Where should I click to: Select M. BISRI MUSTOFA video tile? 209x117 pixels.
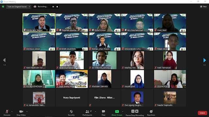click(72, 42)
